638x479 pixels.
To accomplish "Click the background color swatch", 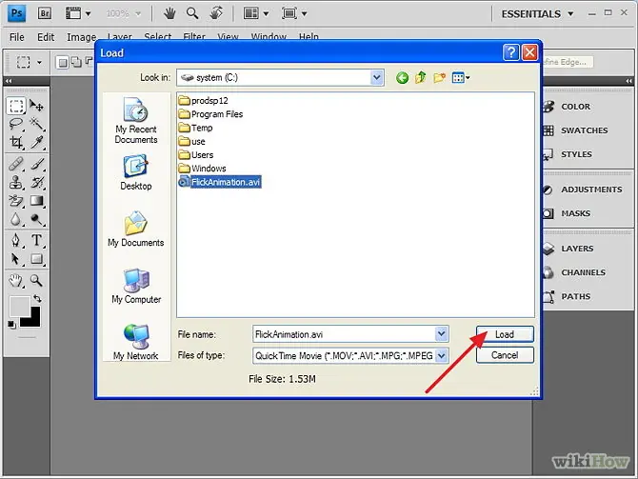I will pyautogui.click(x=33, y=320).
